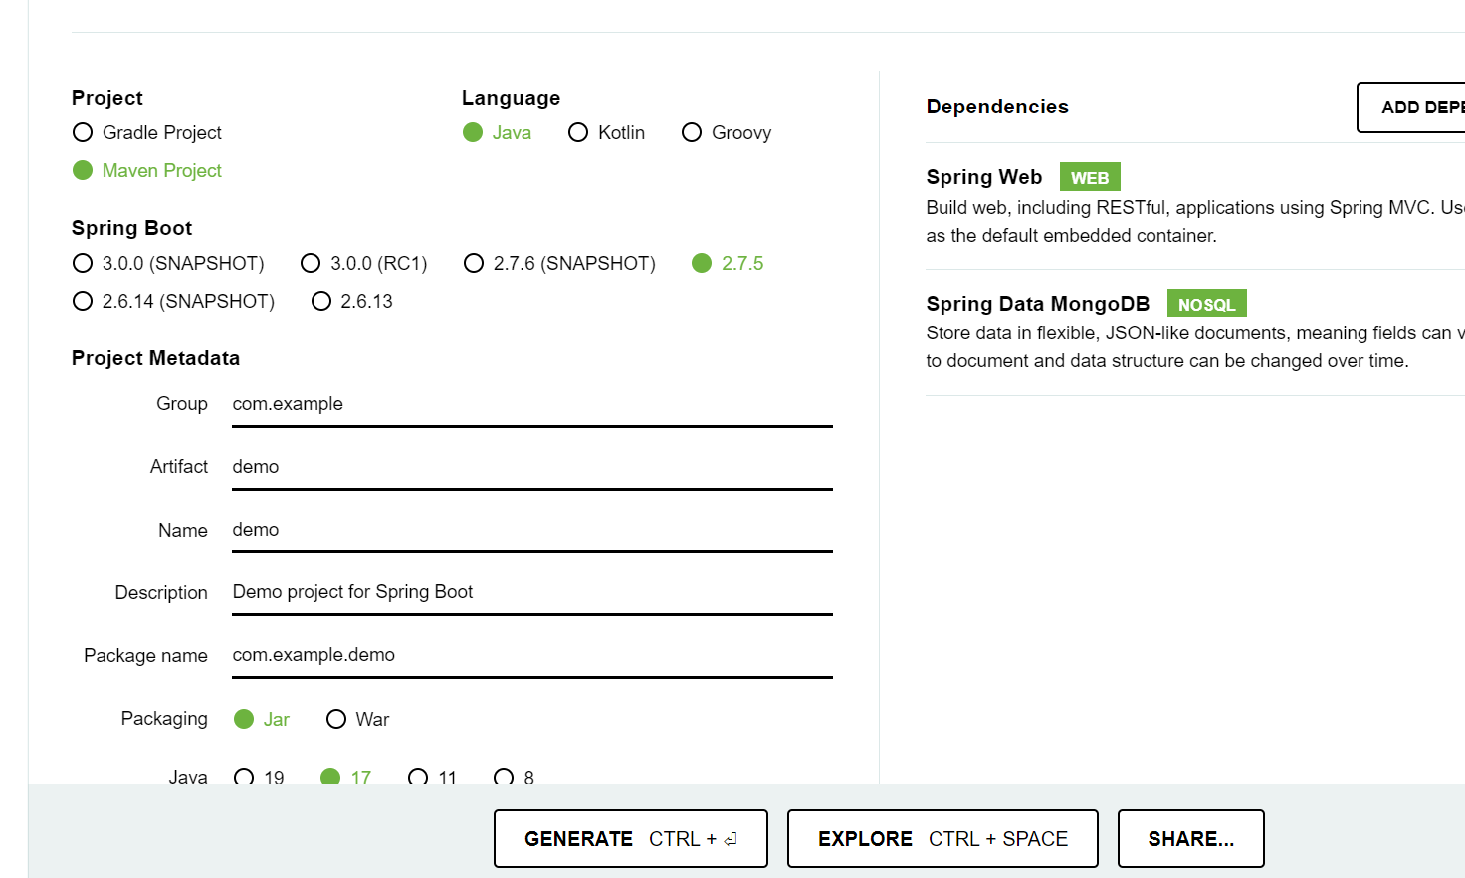Choose Kotlin as the language

tap(578, 132)
